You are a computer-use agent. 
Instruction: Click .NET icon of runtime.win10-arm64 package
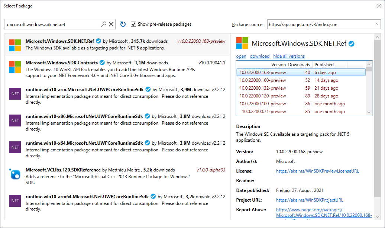[15, 201]
